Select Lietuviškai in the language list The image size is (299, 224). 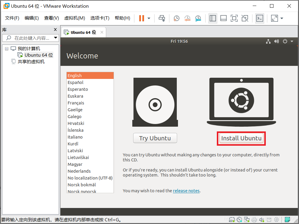[90, 158]
